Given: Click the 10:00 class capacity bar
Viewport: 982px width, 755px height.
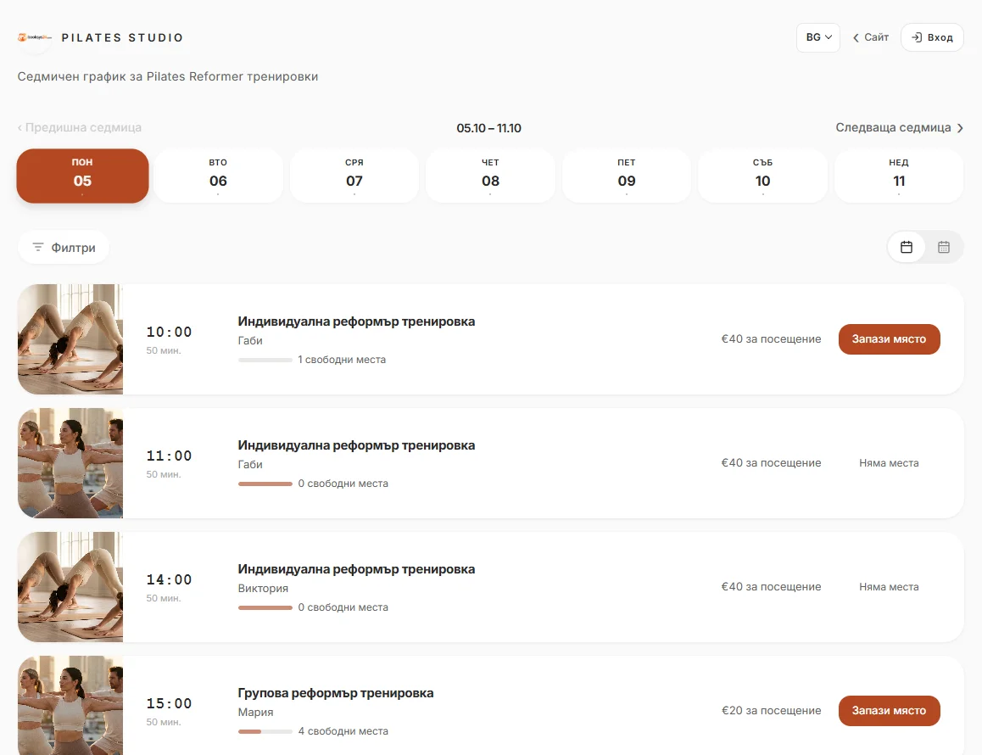Looking at the screenshot, I should (x=265, y=360).
